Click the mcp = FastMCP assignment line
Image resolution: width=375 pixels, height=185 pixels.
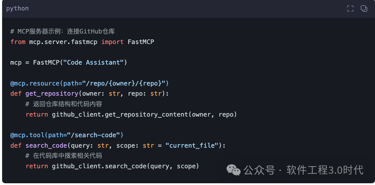(69, 62)
